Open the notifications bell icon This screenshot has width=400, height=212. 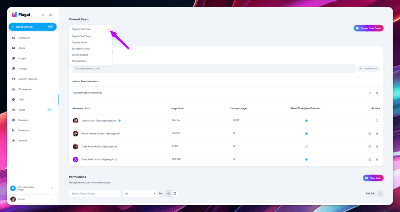coord(43,15)
